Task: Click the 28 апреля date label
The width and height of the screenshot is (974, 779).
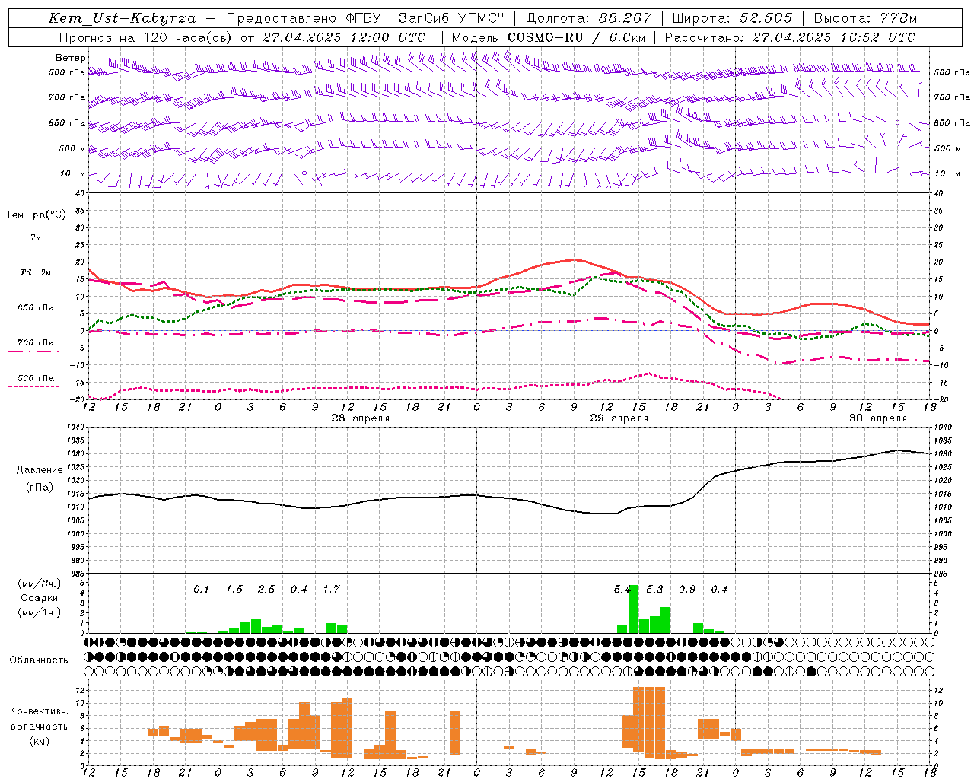Action: [x=360, y=418]
